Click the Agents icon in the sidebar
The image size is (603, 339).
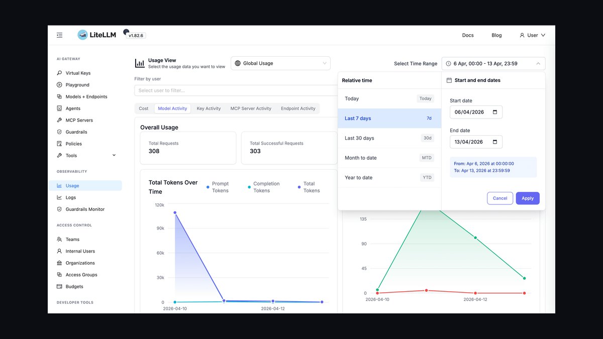tap(59, 108)
